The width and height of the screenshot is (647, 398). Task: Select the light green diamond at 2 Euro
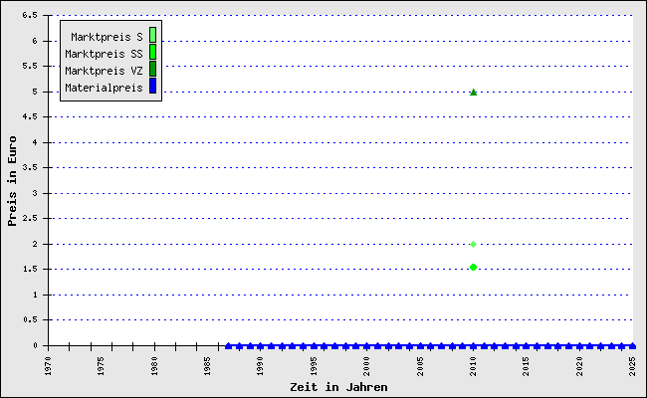click(x=473, y=244)
